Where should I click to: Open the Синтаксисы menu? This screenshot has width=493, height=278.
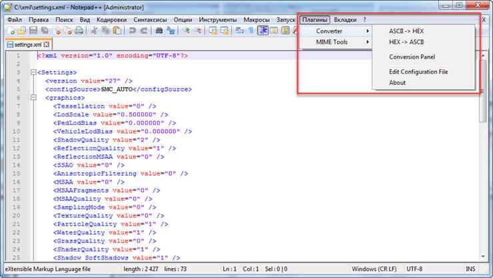point(150,20)
